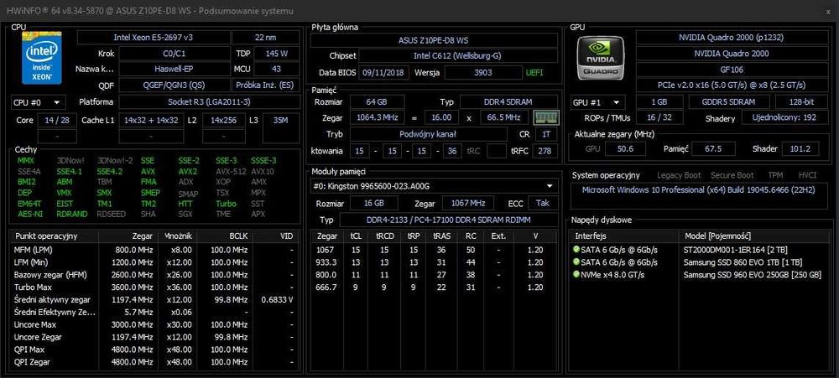Click green status dot for ST2000DM001 drive

[x=576, y=249]
